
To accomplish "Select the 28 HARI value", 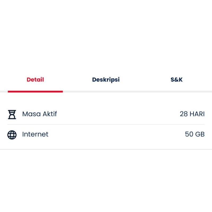I will tap(192, 114).
